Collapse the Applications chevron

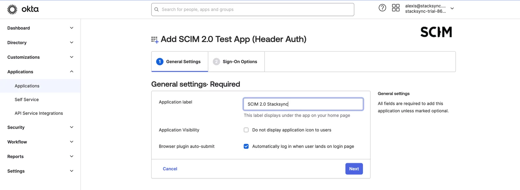click(x=71, y=72)
